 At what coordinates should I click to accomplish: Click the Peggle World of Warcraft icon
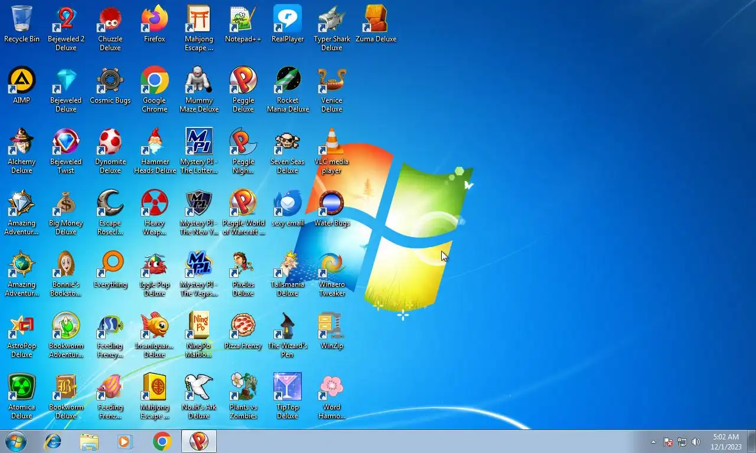coord(243,212)
